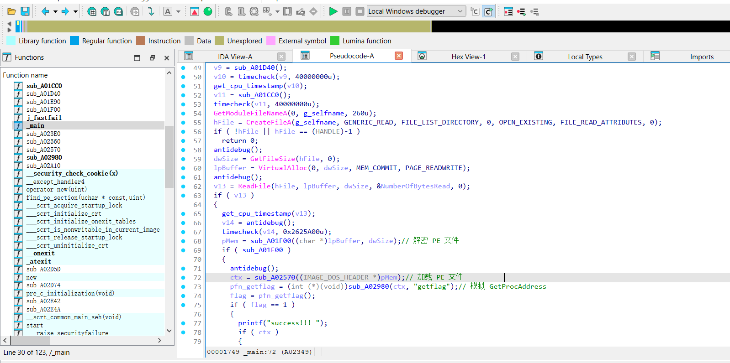
Task: Click the CreateFileA call on line 55
Action: 269,122
